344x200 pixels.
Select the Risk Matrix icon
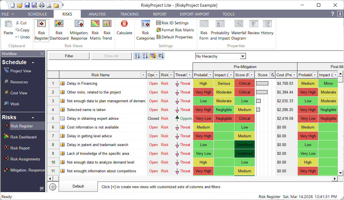[95, 30]
